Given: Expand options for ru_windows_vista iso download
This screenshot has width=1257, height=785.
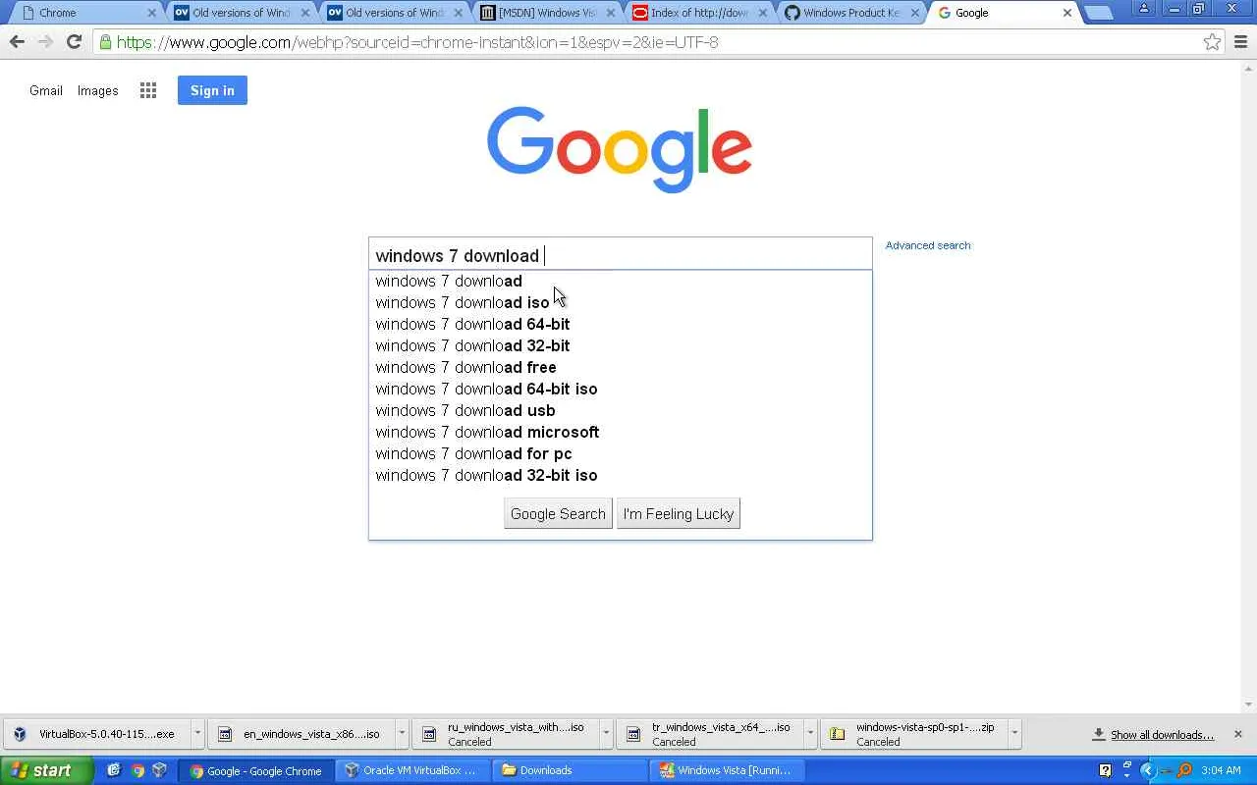Looking at the screenshot, I should click(606, 734).
